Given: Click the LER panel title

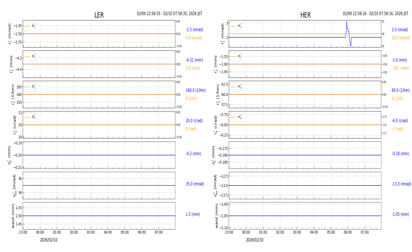Looking at the screenshot, I should click(99, 15).
